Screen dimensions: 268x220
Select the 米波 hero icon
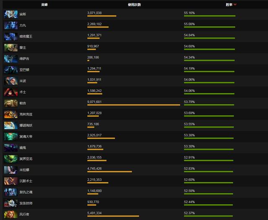click(x=10, y=81)
